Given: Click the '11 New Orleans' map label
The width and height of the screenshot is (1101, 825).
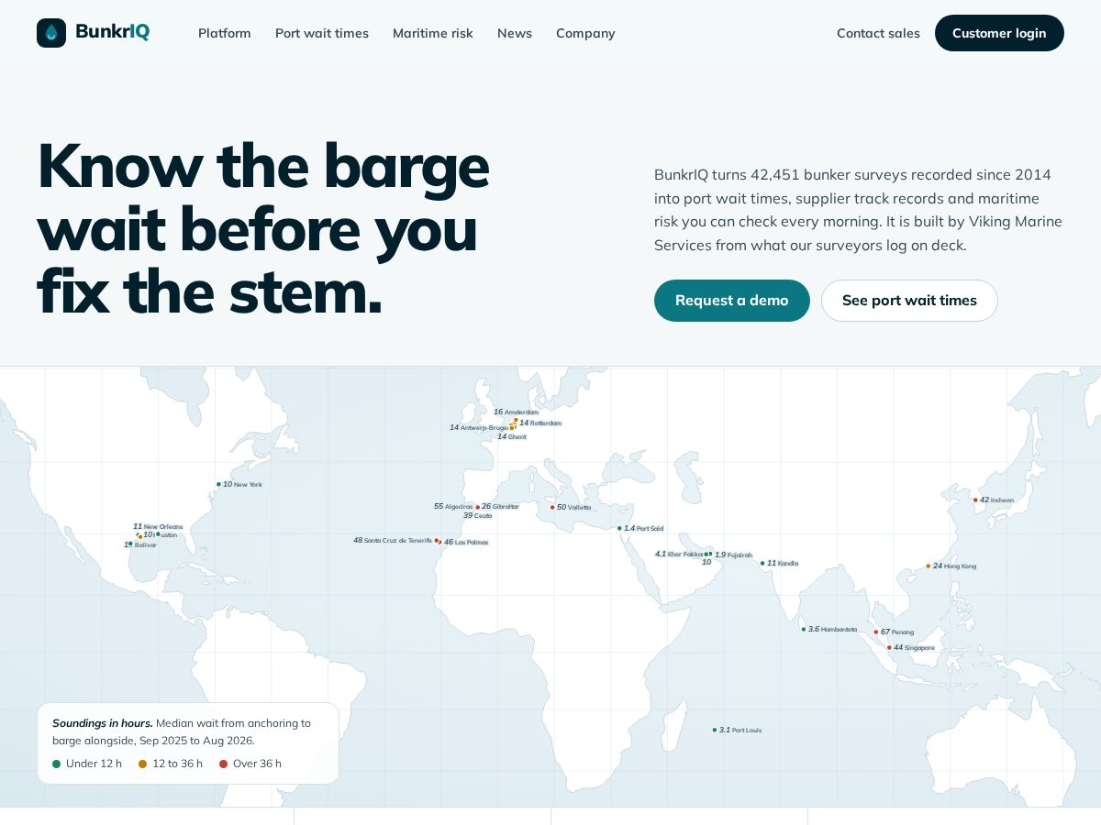Looking at the screenshot, I should pos(158,526).
